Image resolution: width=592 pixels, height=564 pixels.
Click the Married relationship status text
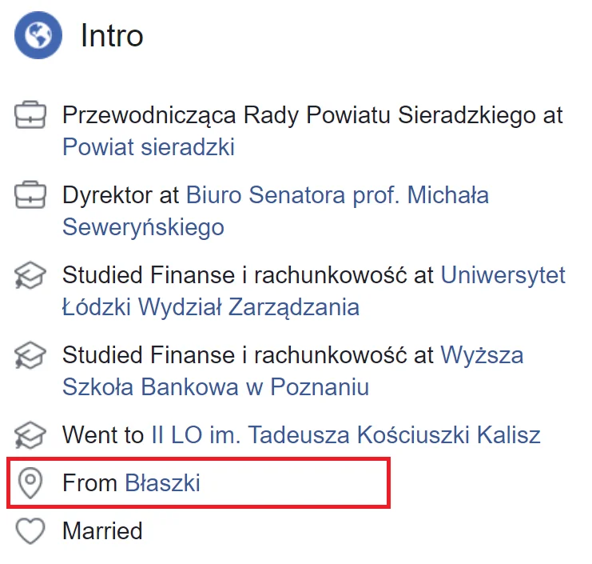(x=102, y=530)
